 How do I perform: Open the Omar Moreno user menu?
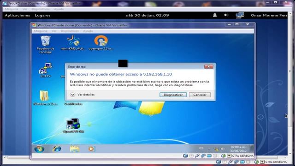click(269, 15)
